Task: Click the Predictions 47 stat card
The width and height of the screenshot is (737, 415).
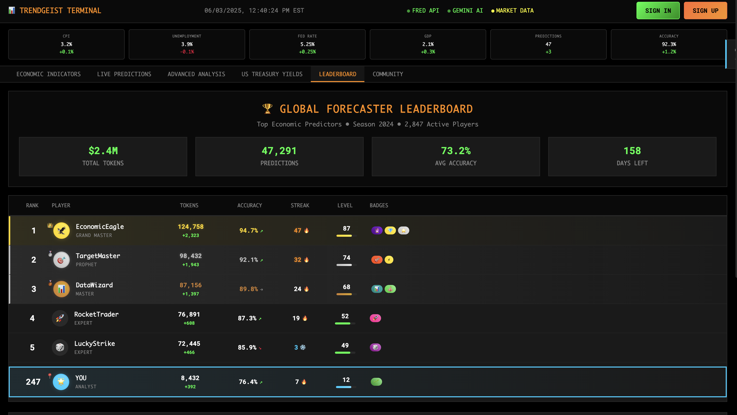Action: pos(548,44)
